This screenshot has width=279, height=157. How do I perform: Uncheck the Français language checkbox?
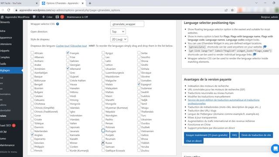[x=68, y=53]
